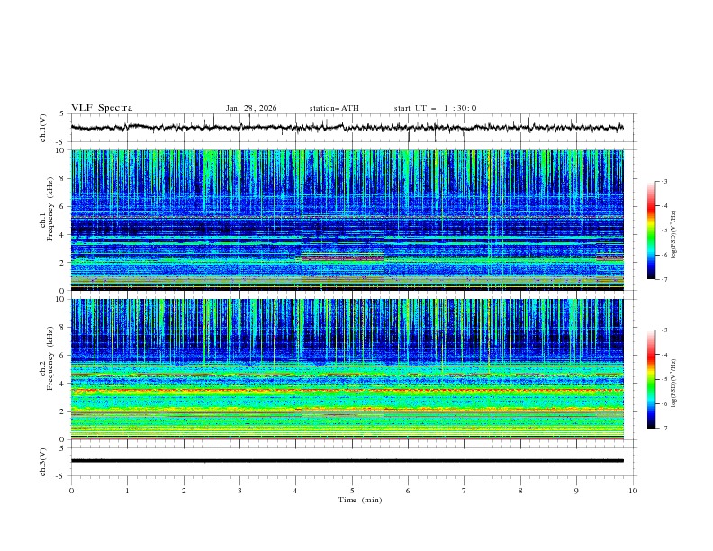Screen dimensions: 713x551
Task: Click the time axis tick label "1"
Action: [127, 491]
